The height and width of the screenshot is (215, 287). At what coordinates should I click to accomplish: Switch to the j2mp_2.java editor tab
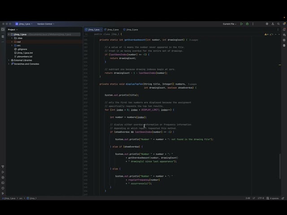tap(112, 30)
